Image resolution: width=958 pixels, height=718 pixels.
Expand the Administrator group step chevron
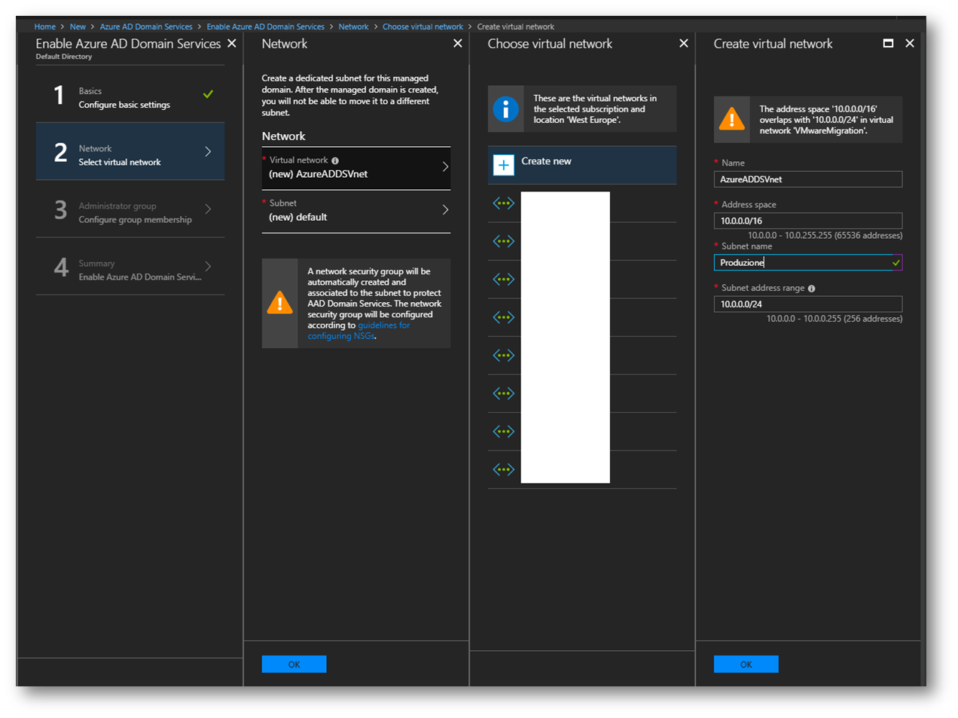tap(209, 209)
